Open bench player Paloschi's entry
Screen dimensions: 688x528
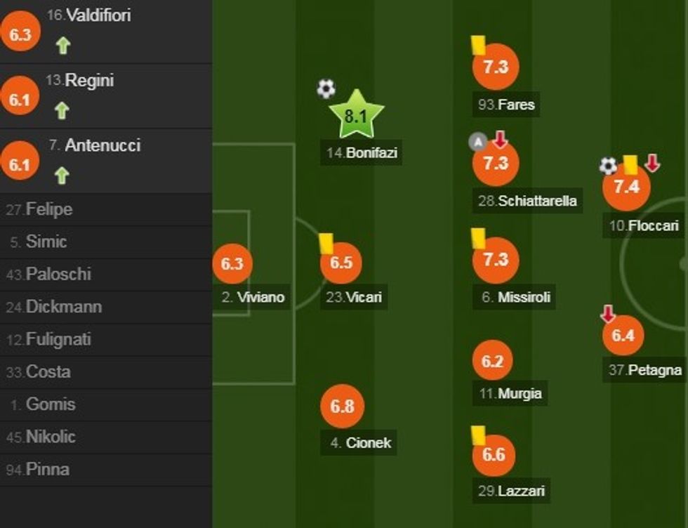tap(58, 274)
